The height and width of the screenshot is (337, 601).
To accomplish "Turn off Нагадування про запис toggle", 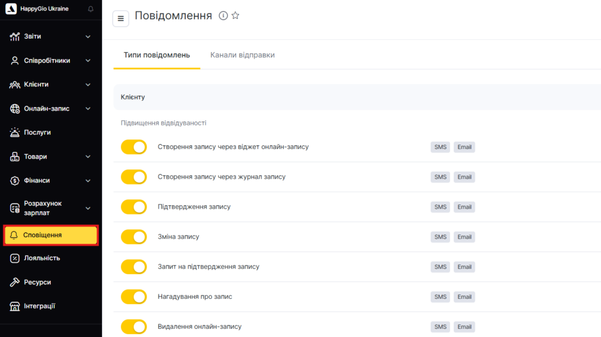I will point(134,297).
